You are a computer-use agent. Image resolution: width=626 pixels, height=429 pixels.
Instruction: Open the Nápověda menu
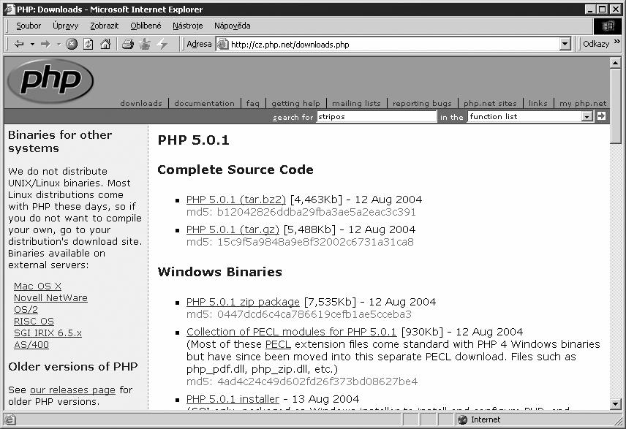point(233,26)
